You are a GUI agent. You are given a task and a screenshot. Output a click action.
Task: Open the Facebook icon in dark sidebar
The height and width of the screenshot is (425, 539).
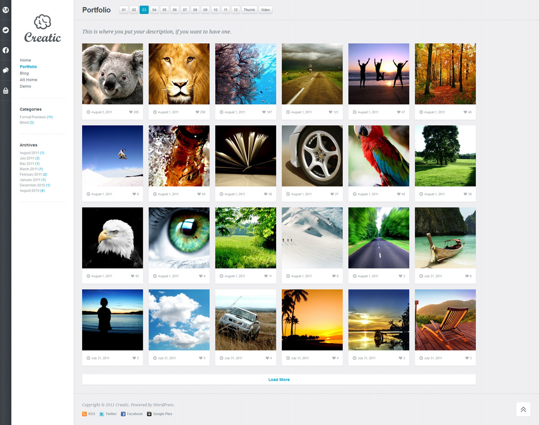pos(5,50)
